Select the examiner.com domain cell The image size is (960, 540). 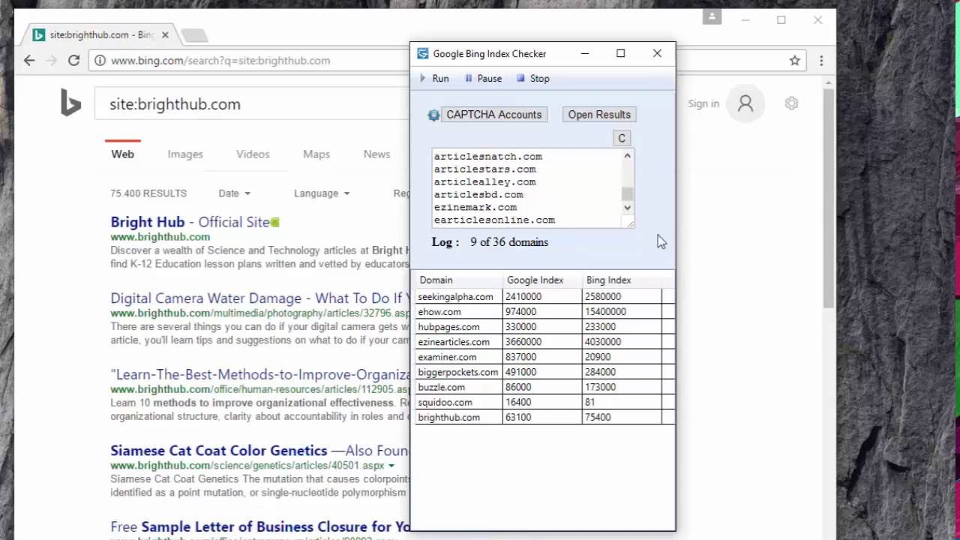coord(459,357)
